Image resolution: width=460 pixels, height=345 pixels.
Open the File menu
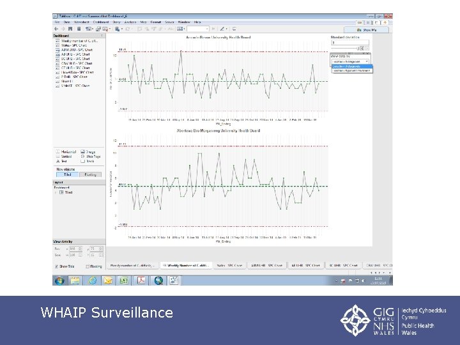point(57,22)
